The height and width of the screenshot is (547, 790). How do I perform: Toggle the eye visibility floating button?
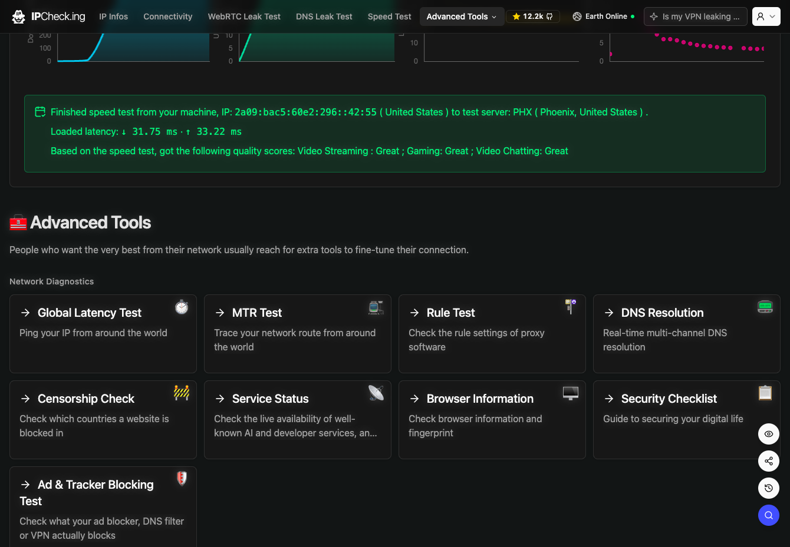point(769,434)
